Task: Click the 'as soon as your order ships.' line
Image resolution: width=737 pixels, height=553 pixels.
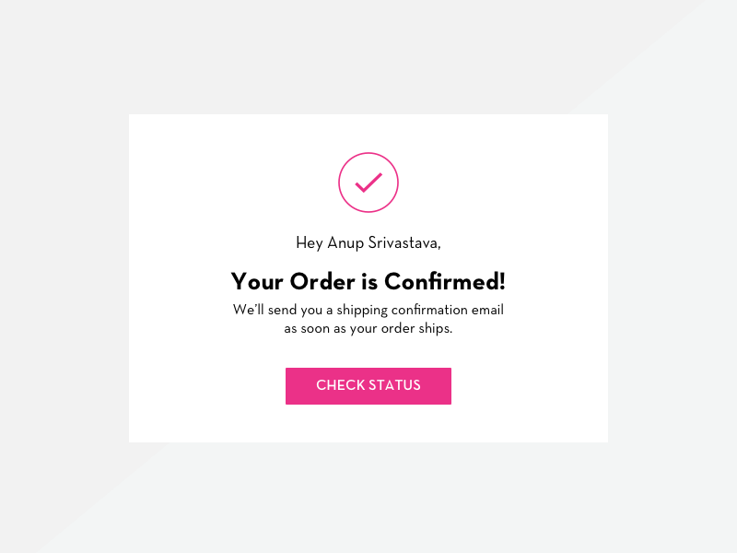Action: (x=368, y=328)
